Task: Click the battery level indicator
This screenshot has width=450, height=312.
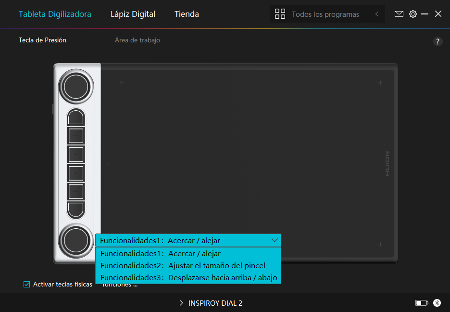Action: pyautogui.click(x=421, y=303)
